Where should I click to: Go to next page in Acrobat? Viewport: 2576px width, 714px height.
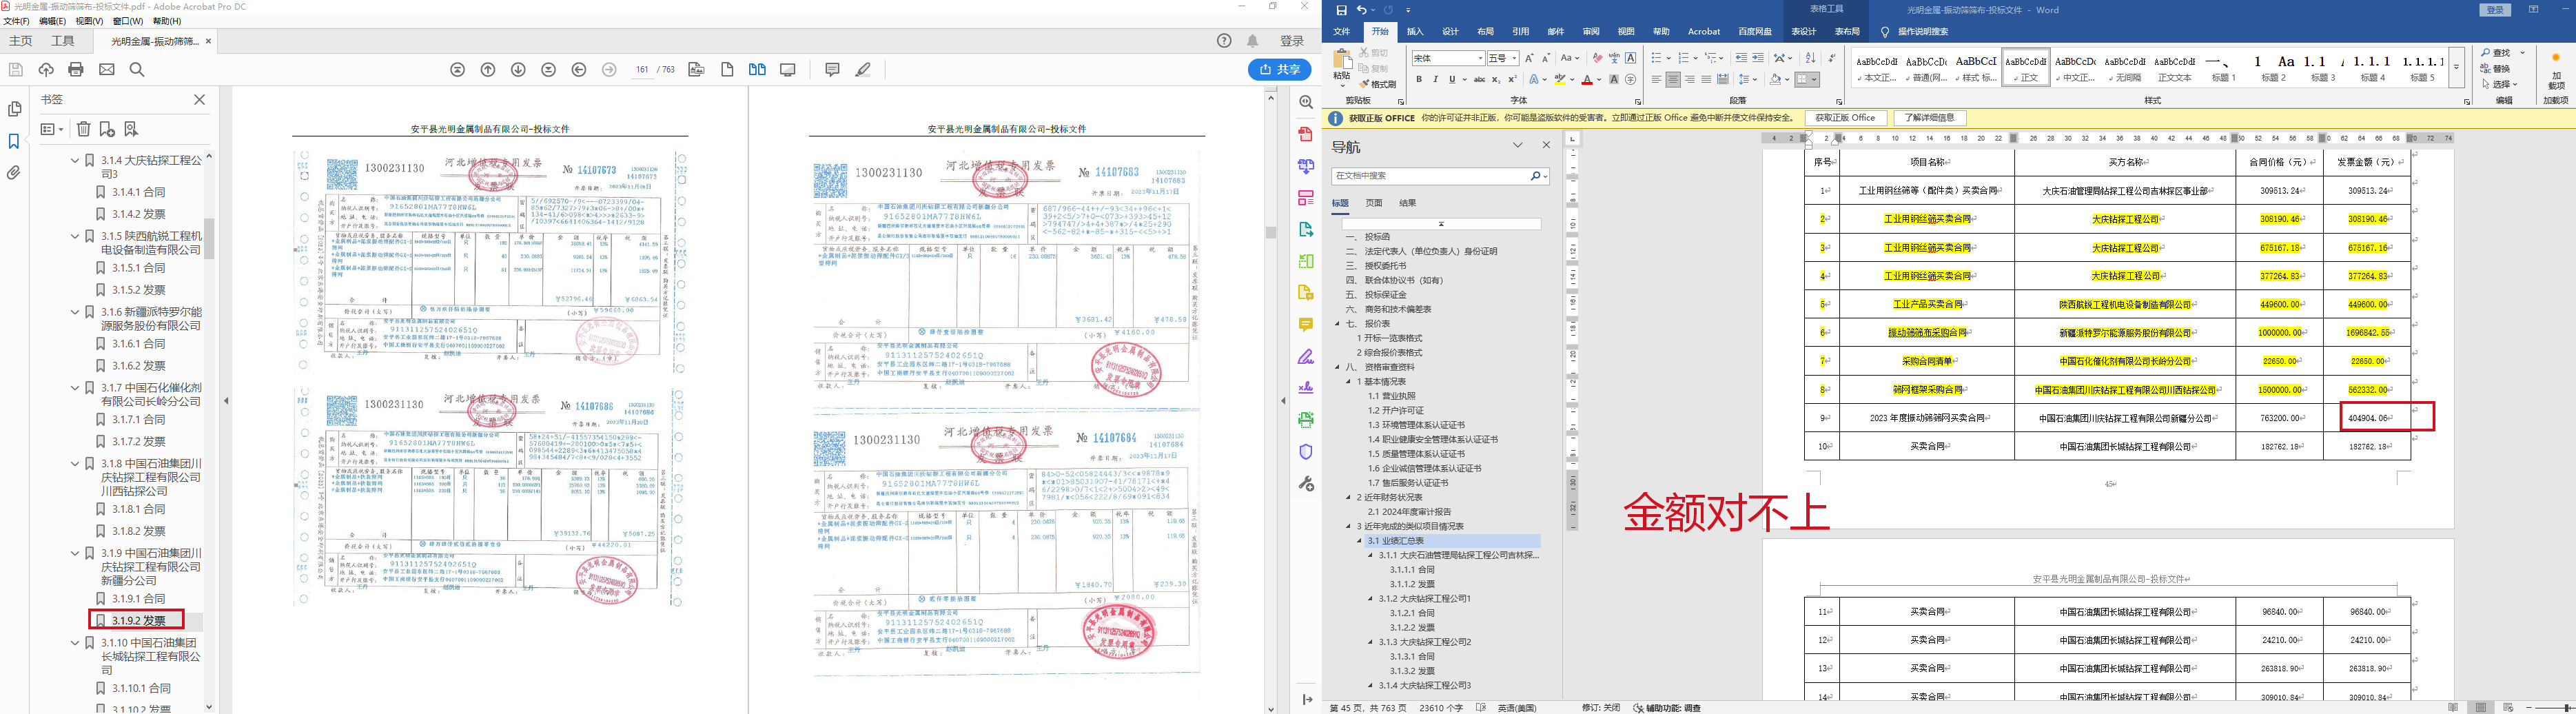tap(518, 69)
